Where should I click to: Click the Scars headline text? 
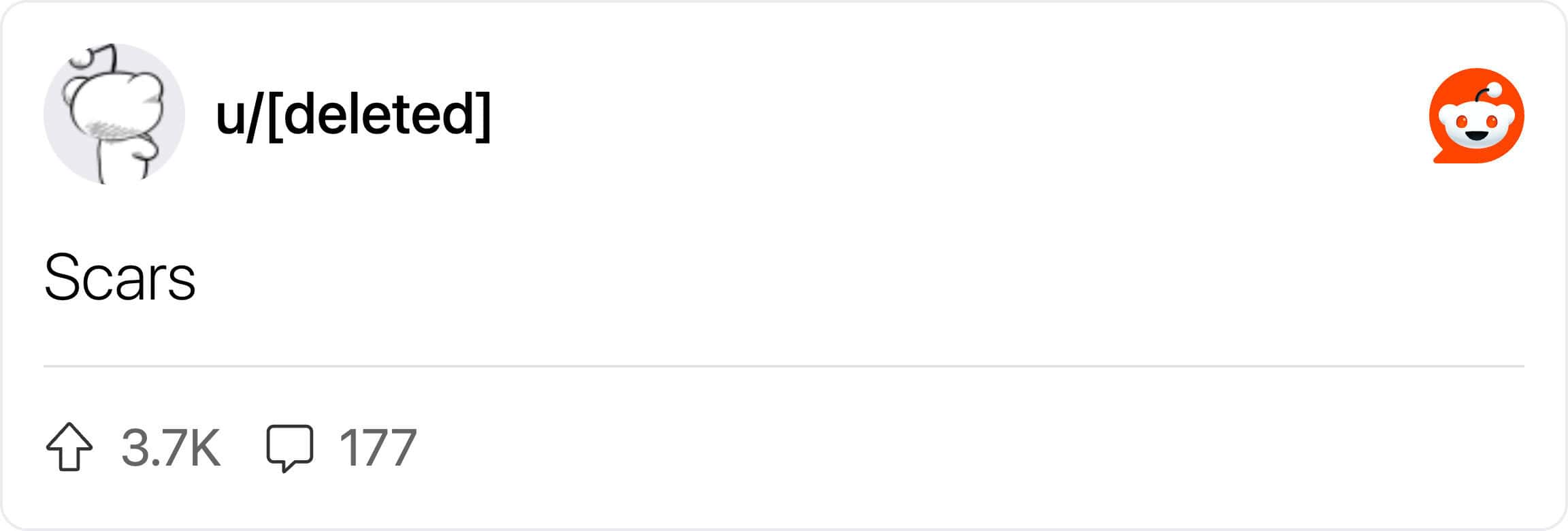pos(120,278)
